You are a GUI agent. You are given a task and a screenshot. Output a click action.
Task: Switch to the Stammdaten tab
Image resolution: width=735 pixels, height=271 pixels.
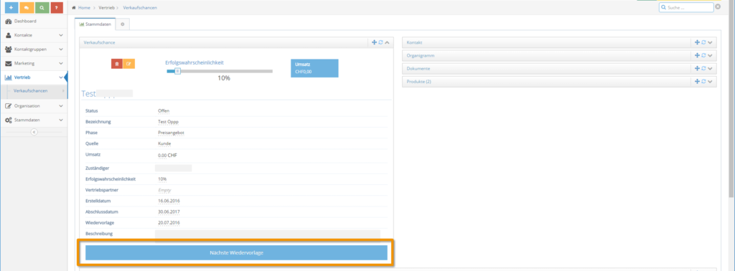[95, 24]
